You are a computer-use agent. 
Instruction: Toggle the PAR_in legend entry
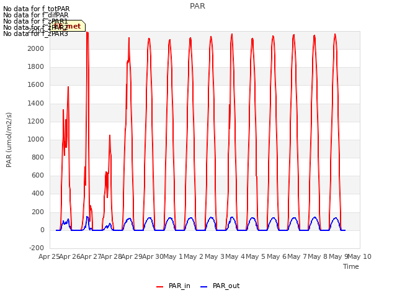[x=174, y=286]
